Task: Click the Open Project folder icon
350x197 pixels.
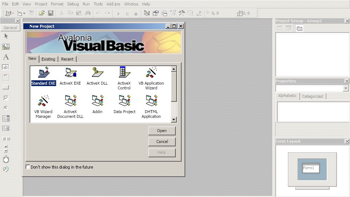Action: [x=42, y=13]
